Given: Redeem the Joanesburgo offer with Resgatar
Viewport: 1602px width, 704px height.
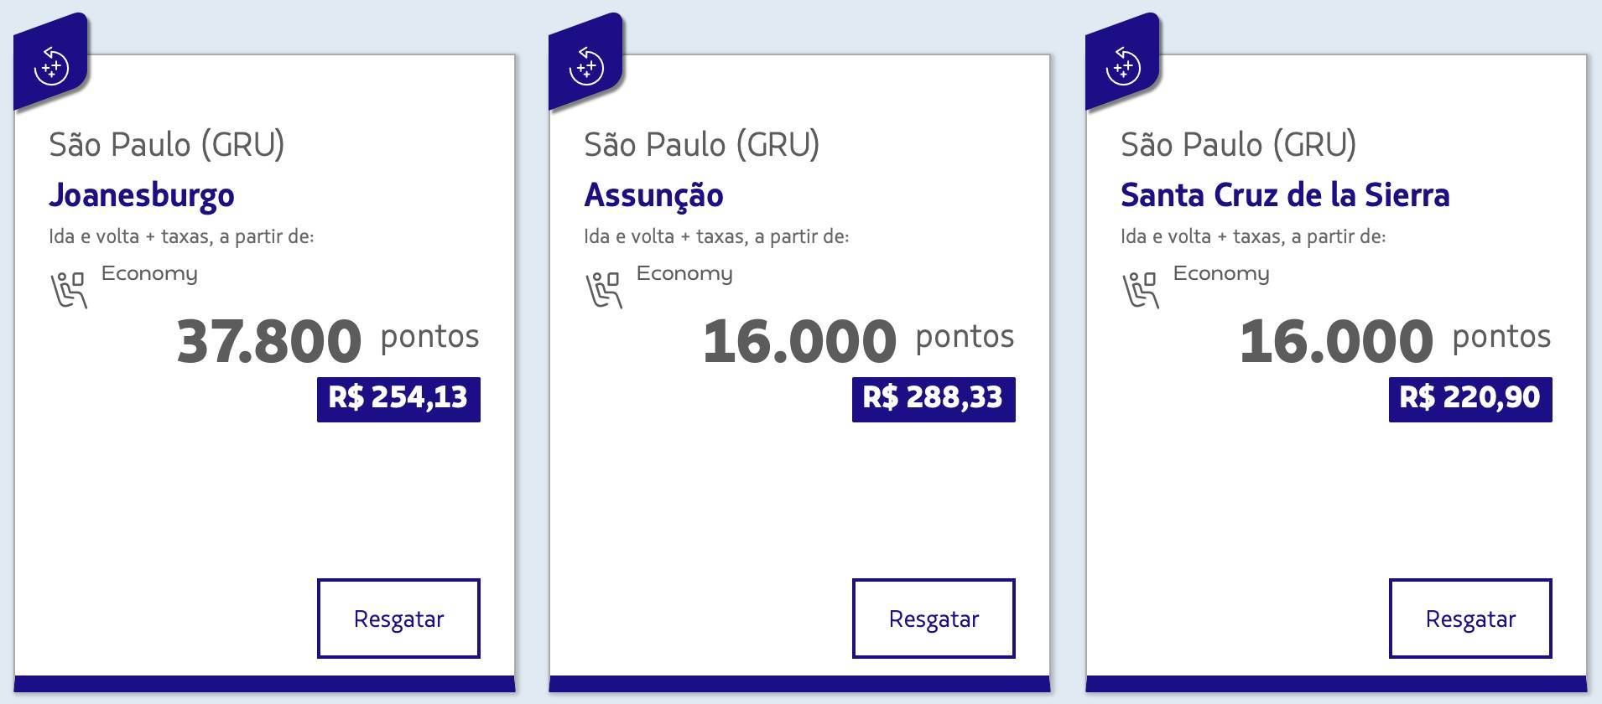Looking at the screenshot, I should pyautogui.click(x=398, y=619).
